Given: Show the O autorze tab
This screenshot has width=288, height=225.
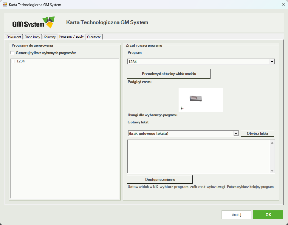Looking at the screenshot, I should click(94, 37).
